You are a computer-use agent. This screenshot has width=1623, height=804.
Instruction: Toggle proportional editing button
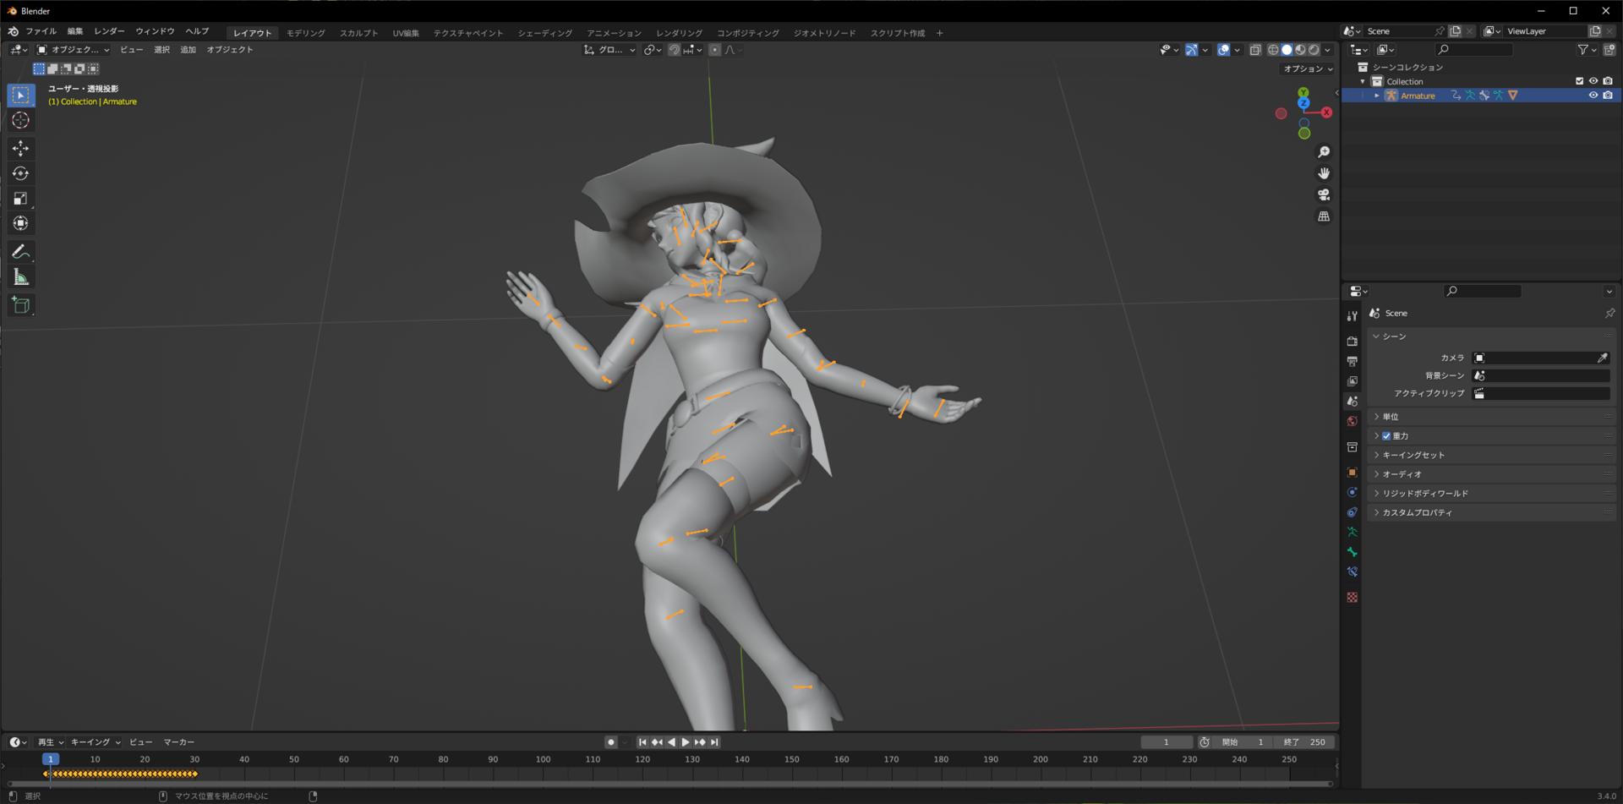point(715,50)
